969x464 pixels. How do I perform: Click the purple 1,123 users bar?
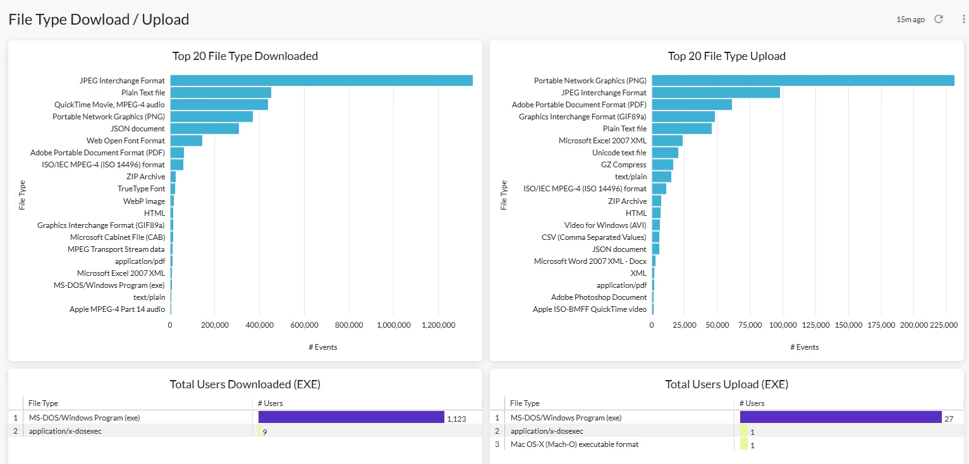pyautogui.click(x=351, y=417)
